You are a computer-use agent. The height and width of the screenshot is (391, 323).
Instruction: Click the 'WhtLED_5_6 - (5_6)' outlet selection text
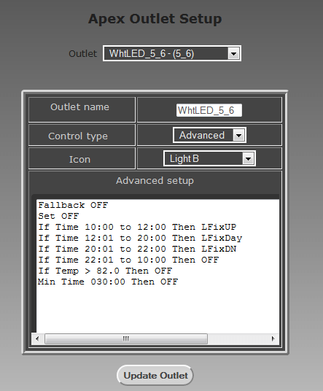(x=152, y=53)
